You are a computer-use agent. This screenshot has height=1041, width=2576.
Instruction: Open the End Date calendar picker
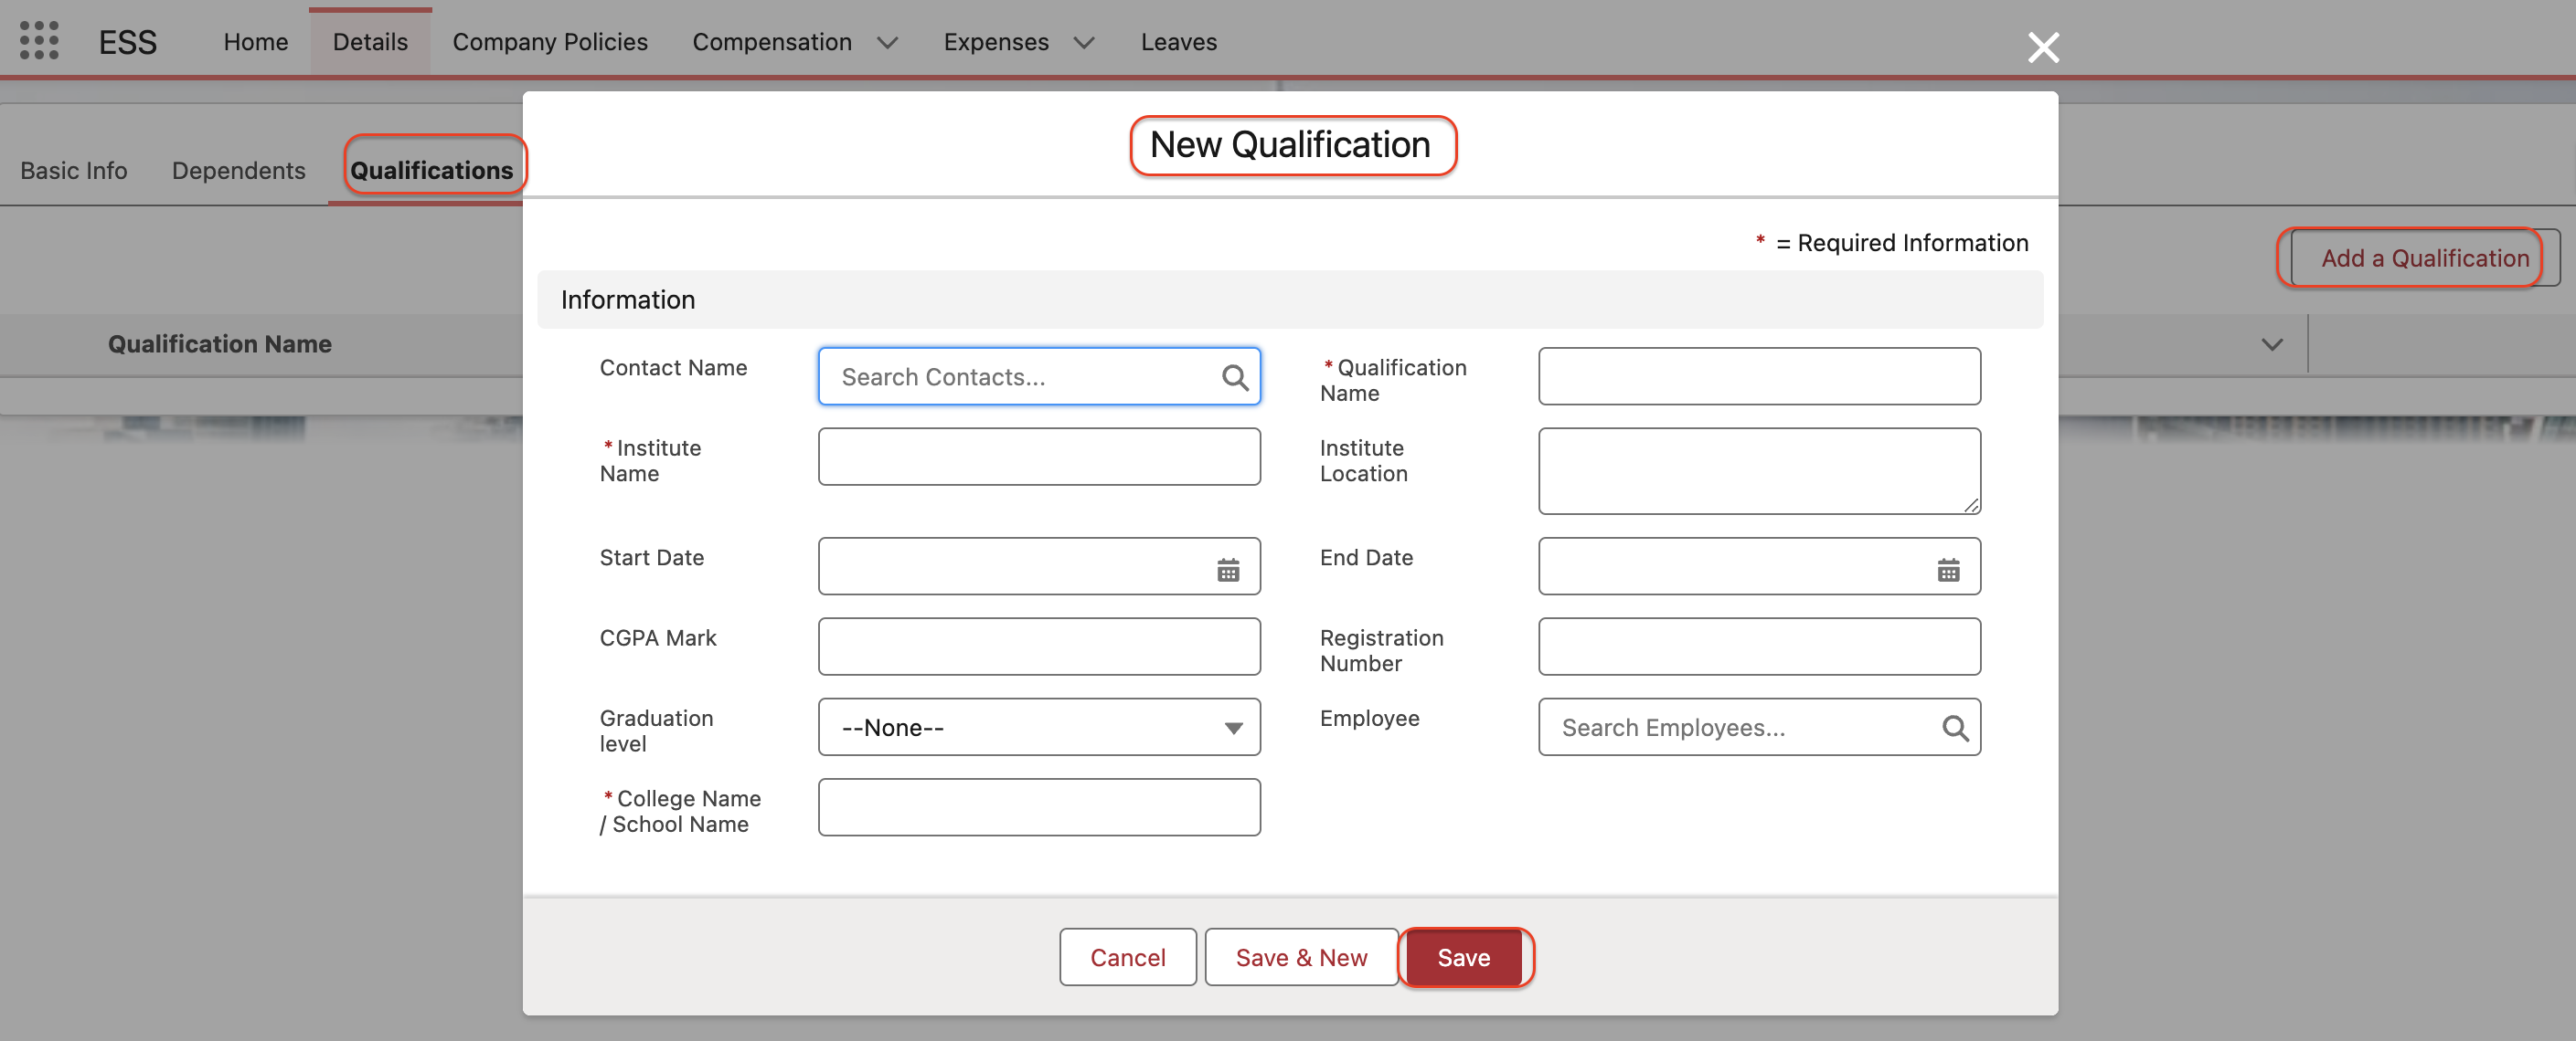1947,570
